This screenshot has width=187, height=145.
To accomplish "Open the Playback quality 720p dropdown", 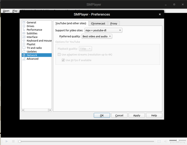I will tap(85, 49).
